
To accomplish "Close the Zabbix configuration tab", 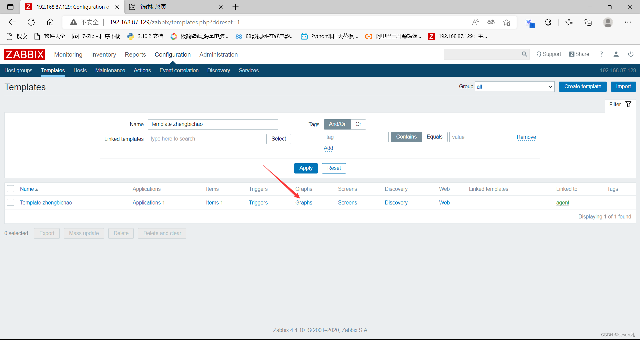I will [117, 7].
